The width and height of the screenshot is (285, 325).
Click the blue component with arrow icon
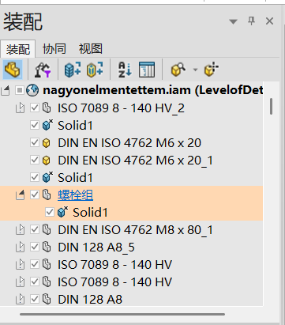pyautogui.click(x=73, y=70)
